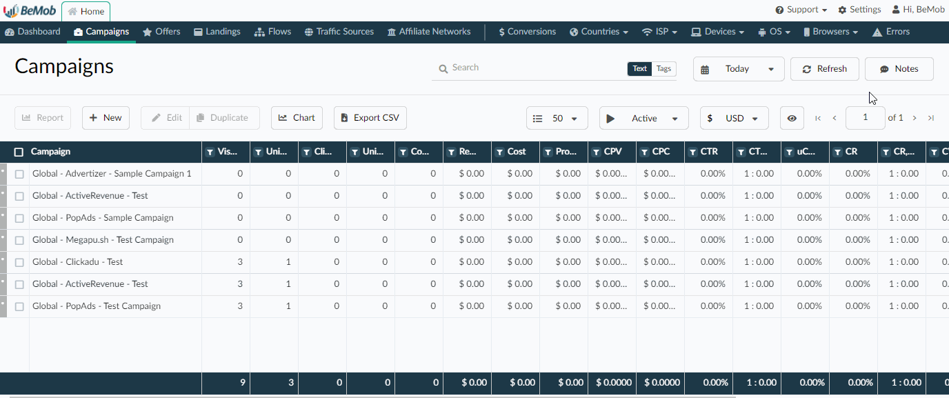Open the Conversions report
Image resolution: width=949 pixels, height=398 pixels.
coord(527,32)
